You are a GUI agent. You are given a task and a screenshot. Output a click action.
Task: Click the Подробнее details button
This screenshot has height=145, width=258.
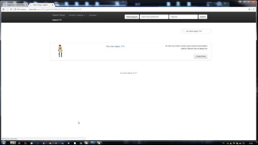(201, 56)
